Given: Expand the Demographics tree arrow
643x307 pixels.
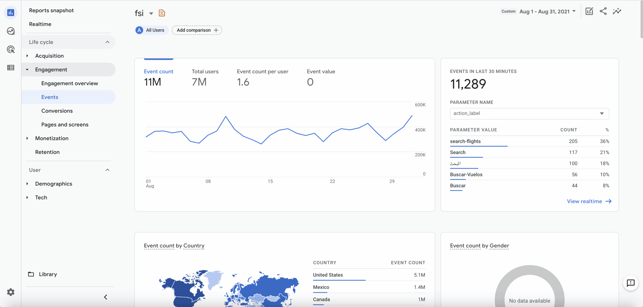Looking at the screenshot, I should [27, 184].
